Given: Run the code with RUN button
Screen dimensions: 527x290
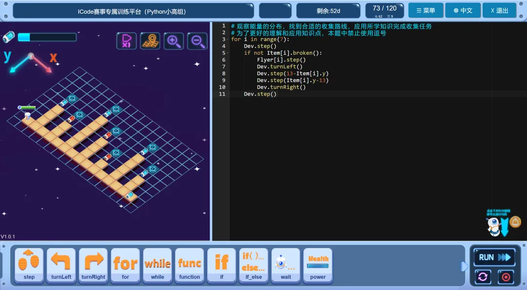Looking at the screenshot, I should (494, 257).
